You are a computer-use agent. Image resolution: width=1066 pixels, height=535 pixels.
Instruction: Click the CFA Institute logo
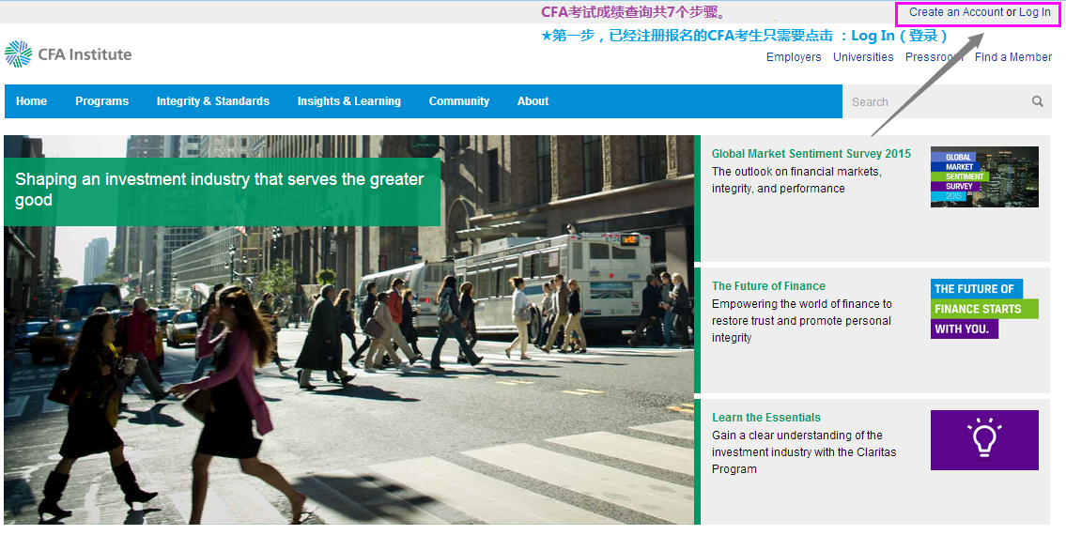click(x=68, y=54)
